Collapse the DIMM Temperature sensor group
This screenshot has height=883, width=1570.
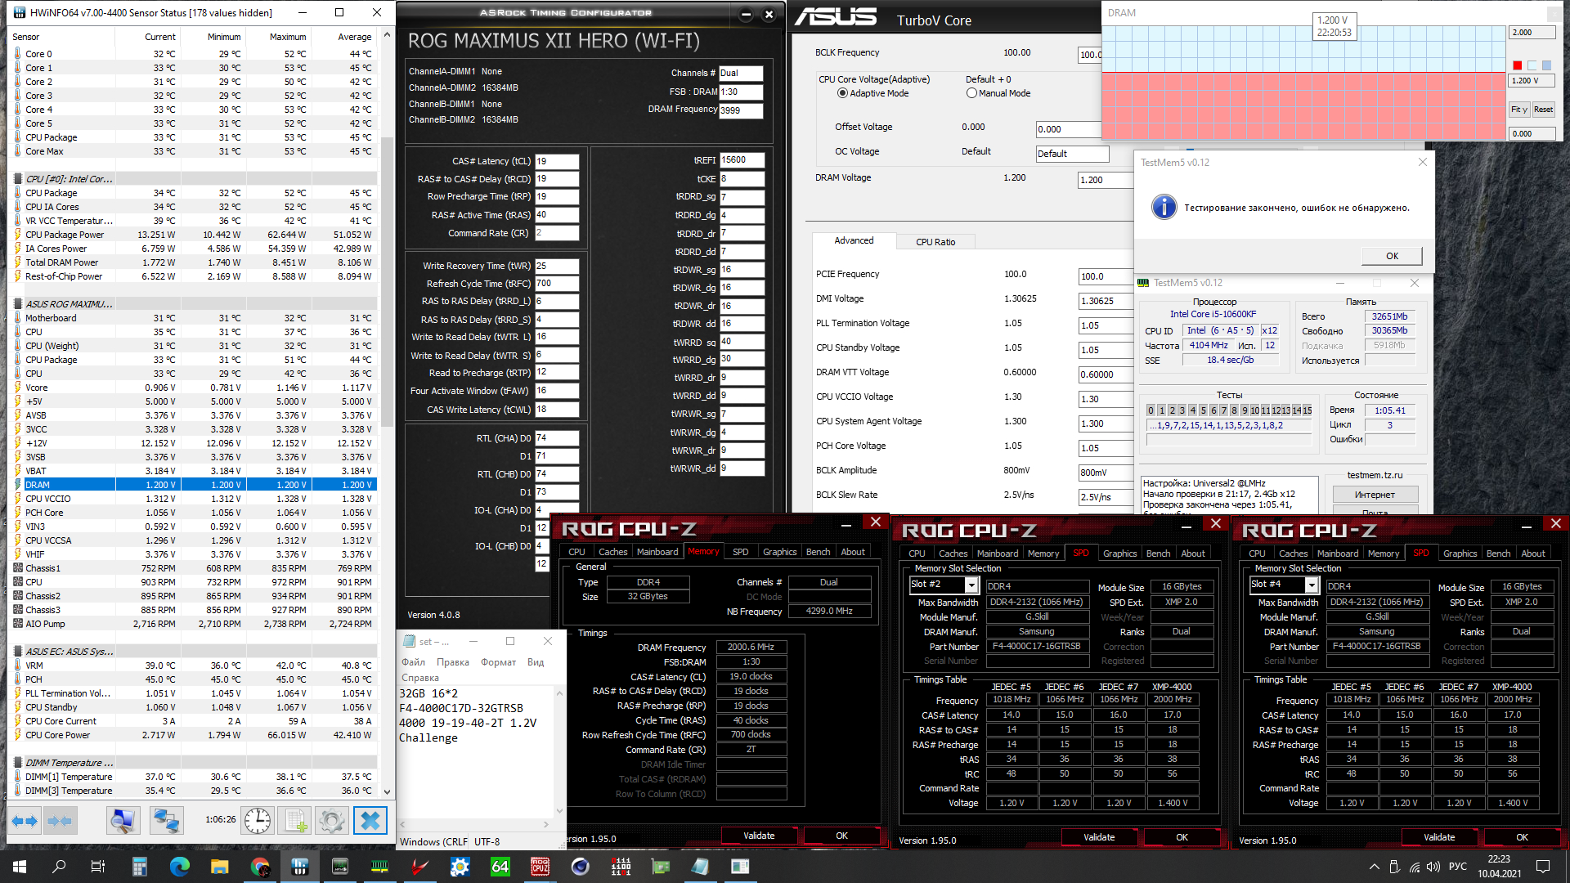click(69, 763)
